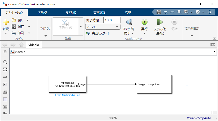218x121 pixels.
Task: Expand the Run (実行) dropdown arrow
Action: (x=145, y=33)
